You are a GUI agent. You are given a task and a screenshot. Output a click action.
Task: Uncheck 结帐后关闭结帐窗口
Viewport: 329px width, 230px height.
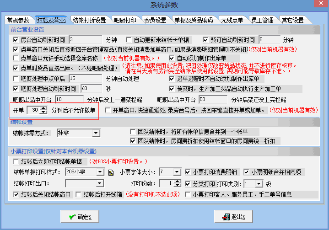pos(16,194)
